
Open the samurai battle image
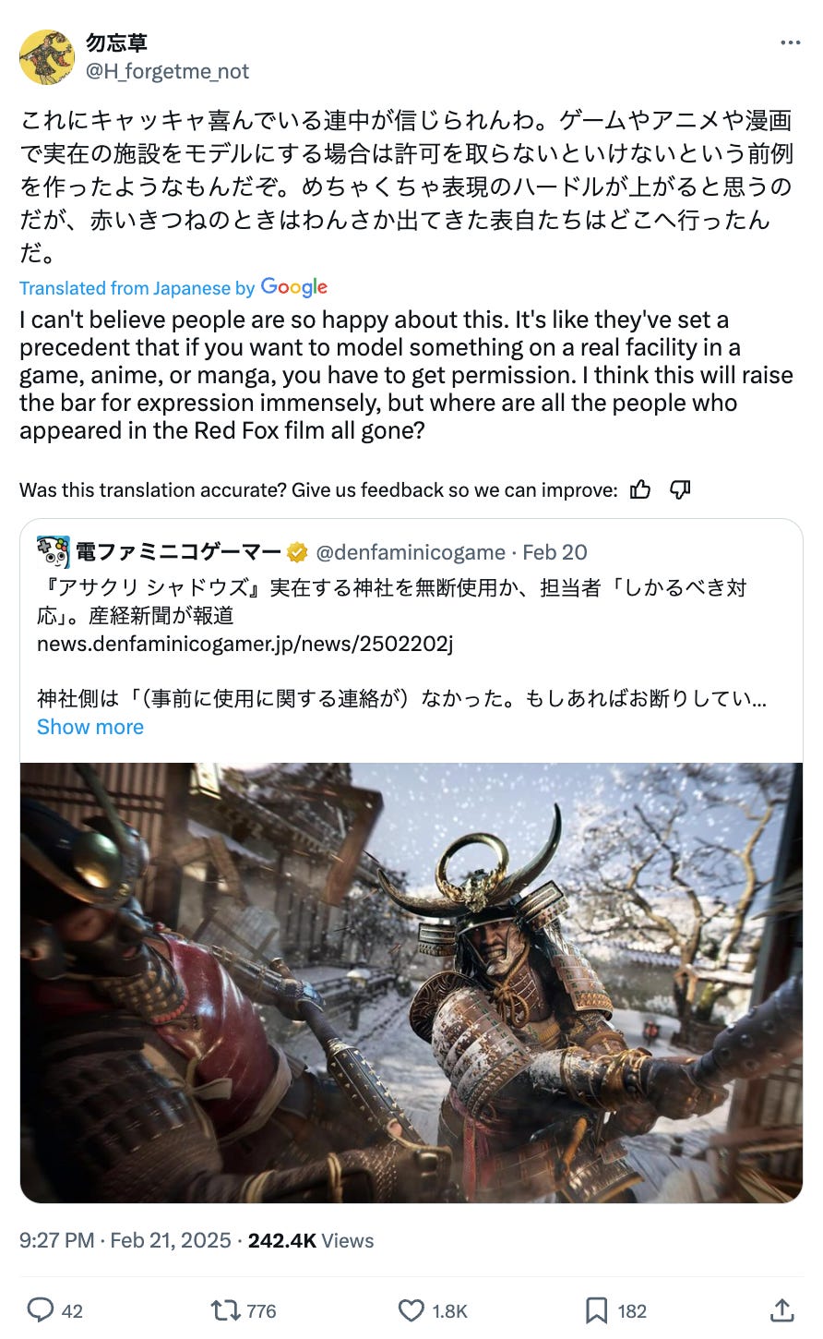(411, 983)
